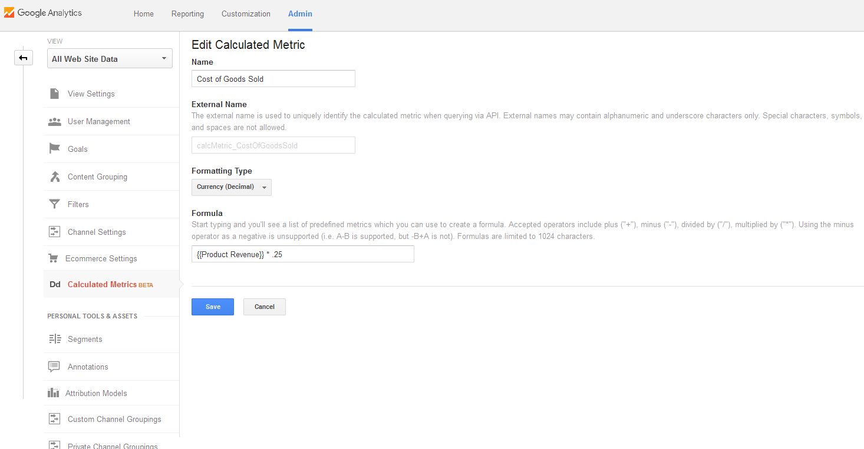This screenshot has height=449, width=864.
Task: Click the Annotations speech bubble icon
Action: (54, 367)
